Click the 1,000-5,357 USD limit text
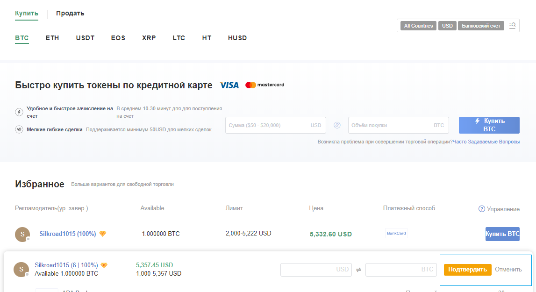 [158, 273]
